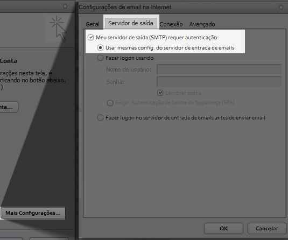Select the Avançado tab
The image size is (288, 240).
202,24
